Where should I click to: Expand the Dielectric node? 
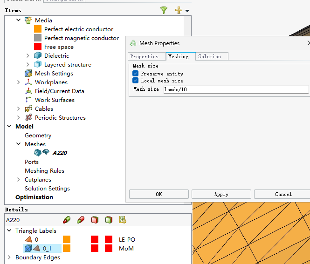[x=28, y=56]
